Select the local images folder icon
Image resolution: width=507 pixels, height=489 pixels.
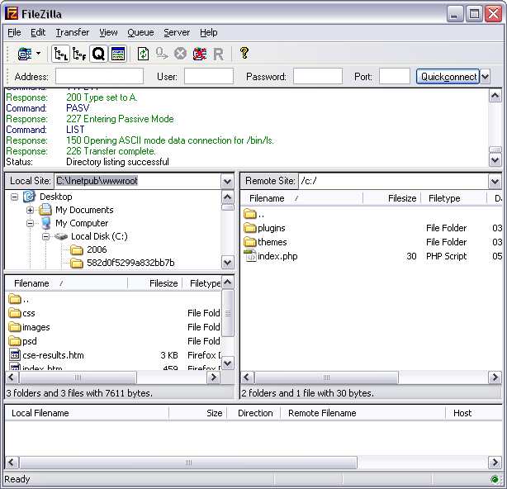pos(15,327)
